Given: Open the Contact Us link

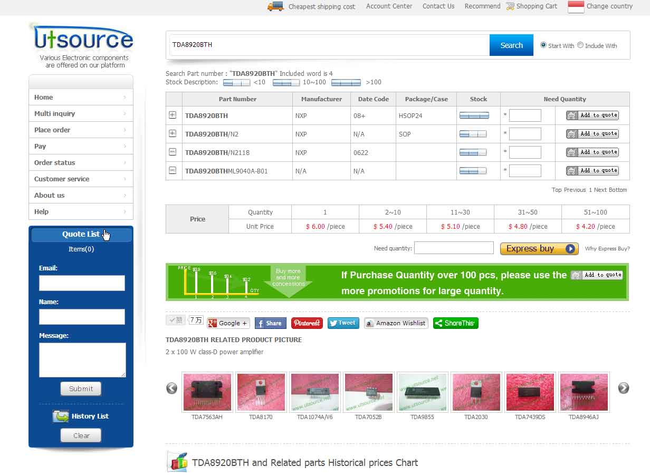Looking at the screenshot, I should point(438,6).
